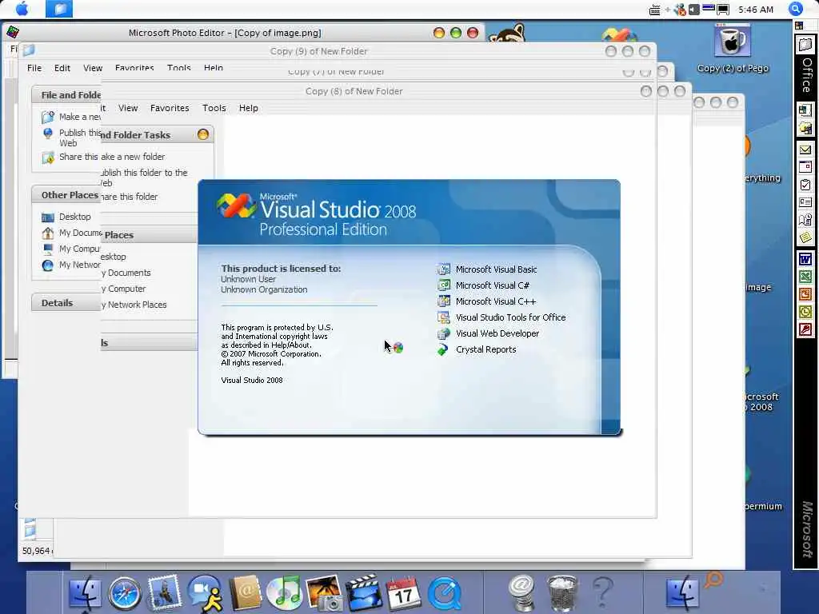Click Office folder icon atop shortcut bar
Screen dimensions: 819x614
[x=805, y=45]
